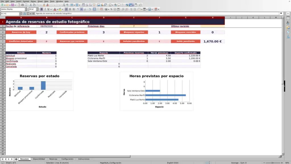Click the Clear Direct Formatting icon
This screenshot has width=291, height=164.
click(47, 5)
